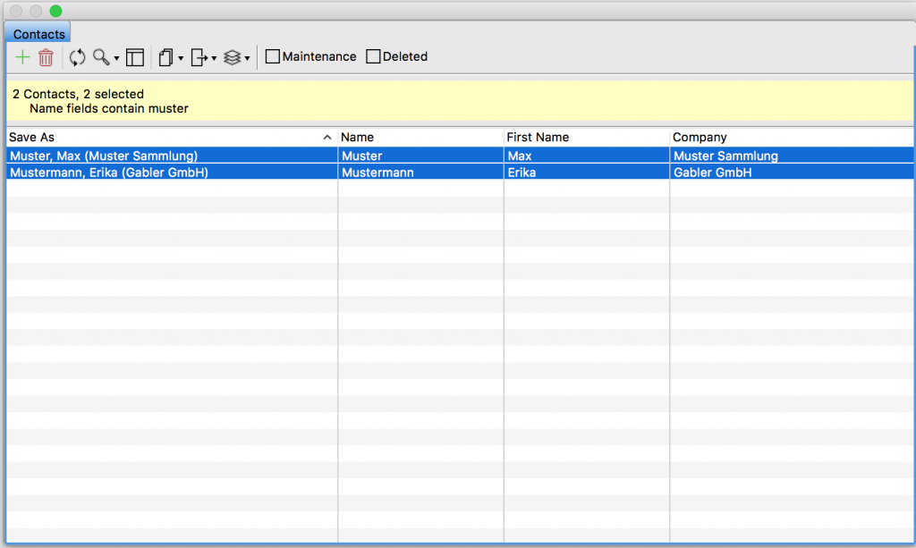Viewport: 916px width, 548px height.
Task: Click the 'Muster' name cell
Action: pos(420,156)
